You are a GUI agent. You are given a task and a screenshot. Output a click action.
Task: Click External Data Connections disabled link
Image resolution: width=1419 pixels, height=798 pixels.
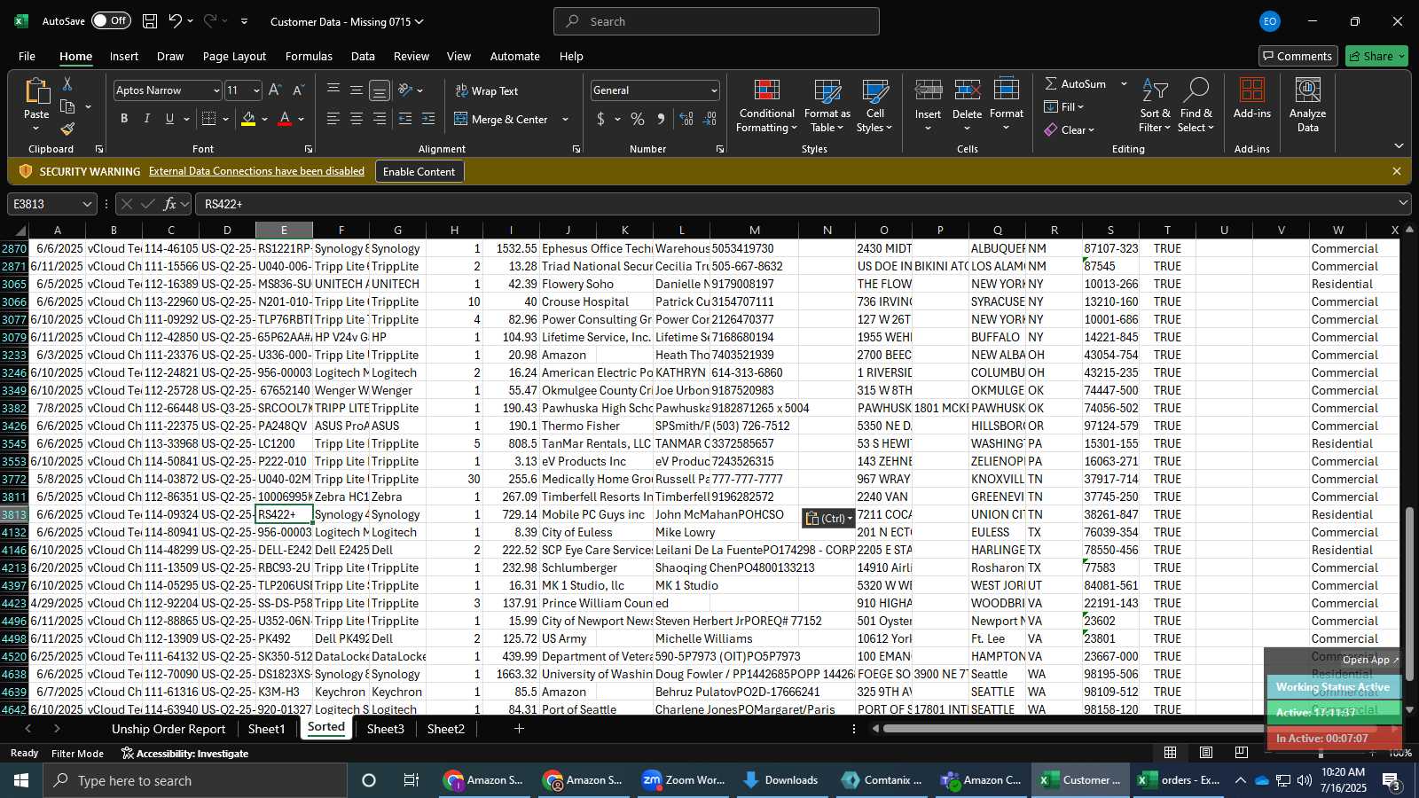point(256,171)
